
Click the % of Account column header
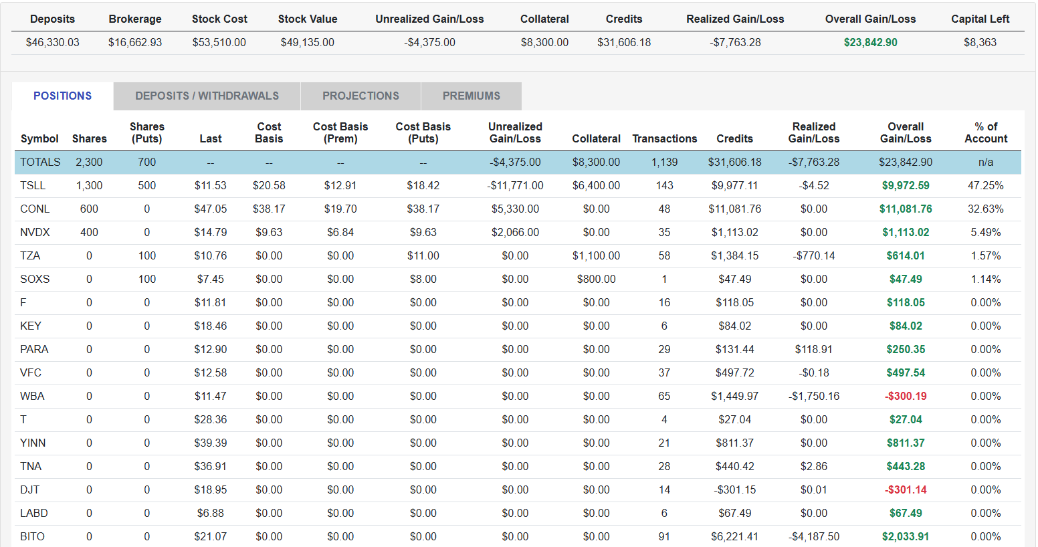click(x=985, y=132)
